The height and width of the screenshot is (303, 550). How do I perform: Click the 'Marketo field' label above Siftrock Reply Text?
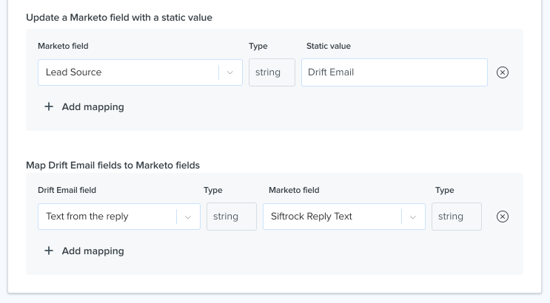[x=294, y=190]
